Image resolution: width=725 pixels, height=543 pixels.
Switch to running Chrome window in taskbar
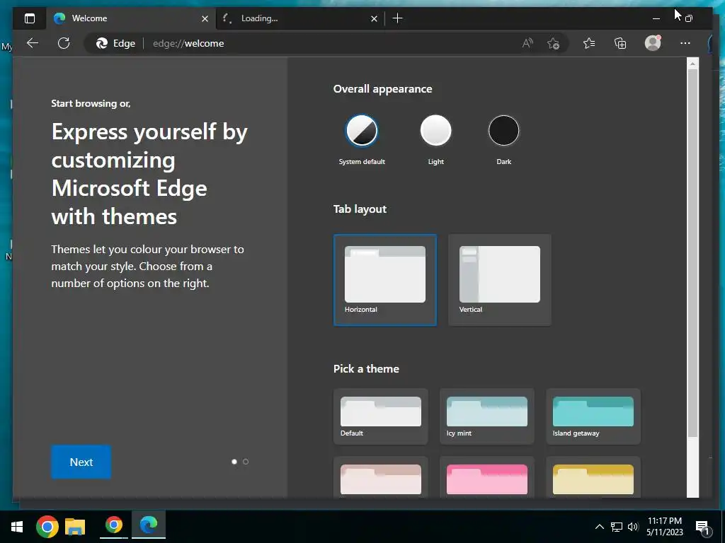(114, 525)
